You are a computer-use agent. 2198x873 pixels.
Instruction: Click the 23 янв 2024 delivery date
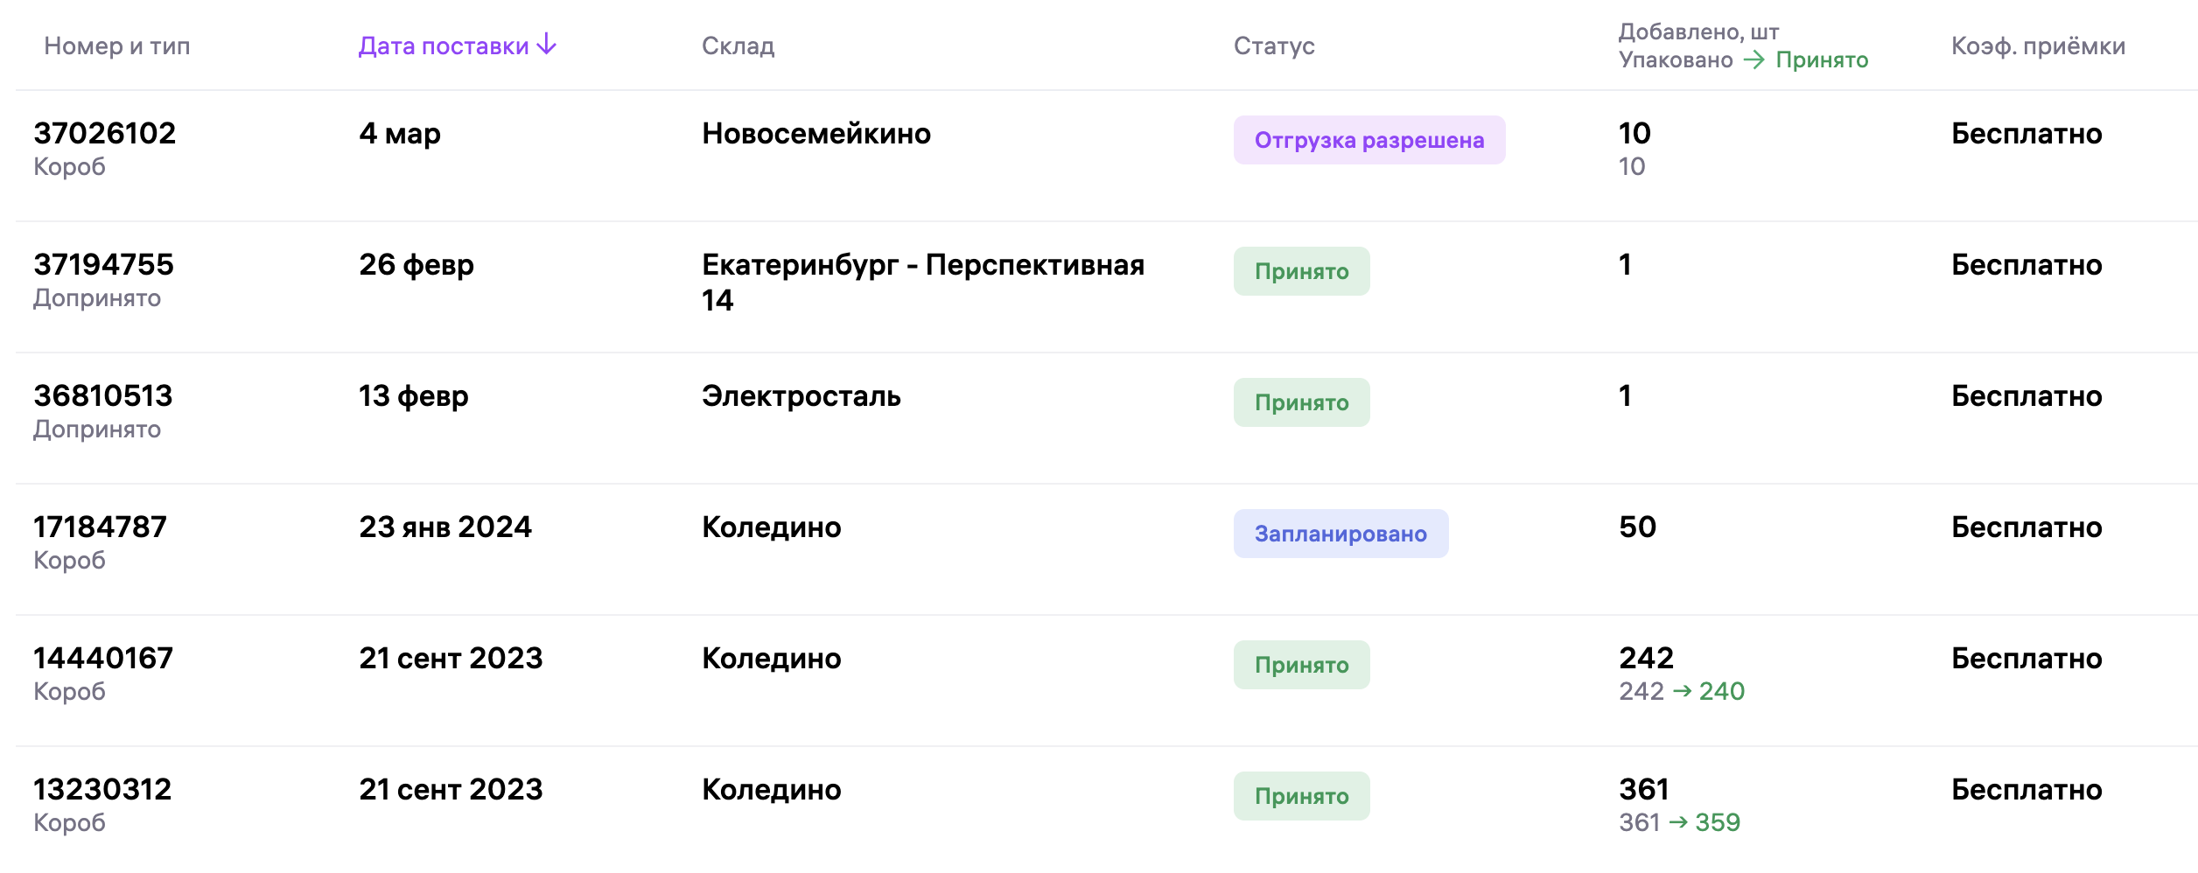click(x=444, y=527)
